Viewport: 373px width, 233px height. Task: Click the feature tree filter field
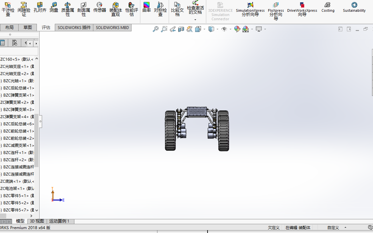[19, 51]
